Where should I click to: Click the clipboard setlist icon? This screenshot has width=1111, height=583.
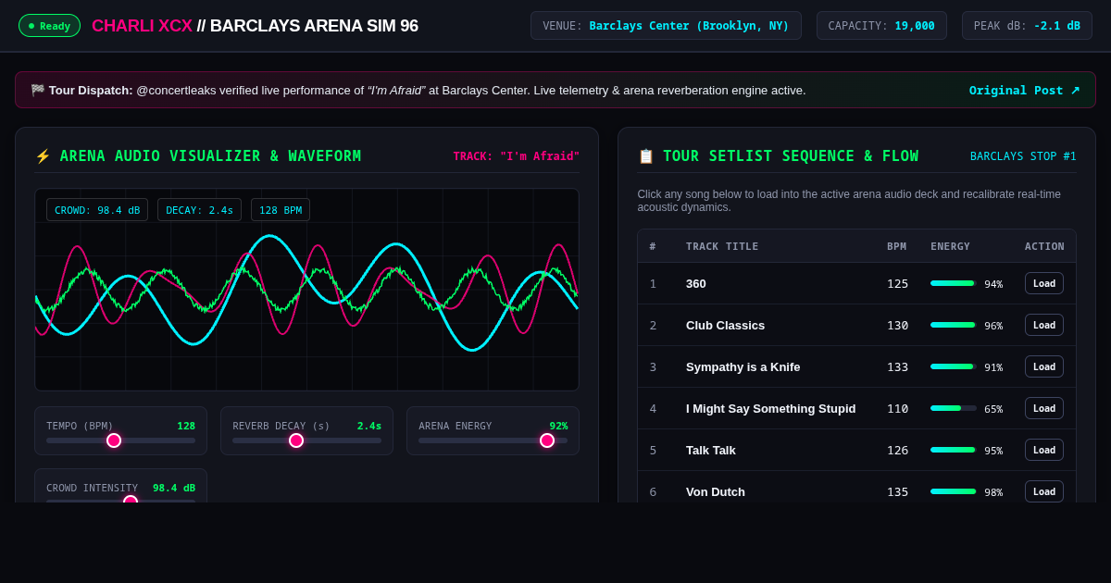pos(646,156)
